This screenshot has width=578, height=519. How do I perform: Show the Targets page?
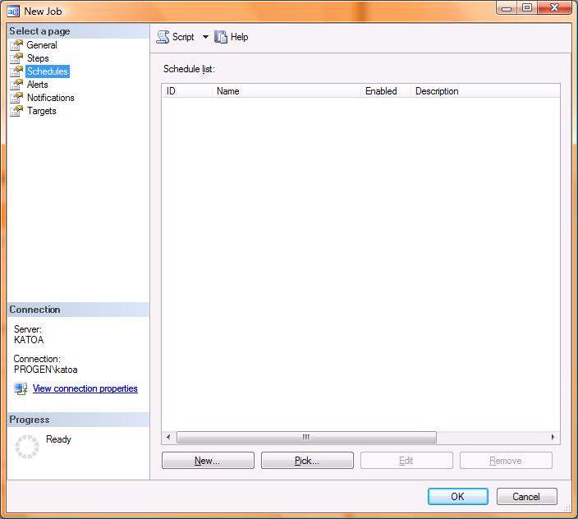click(42, 111)
